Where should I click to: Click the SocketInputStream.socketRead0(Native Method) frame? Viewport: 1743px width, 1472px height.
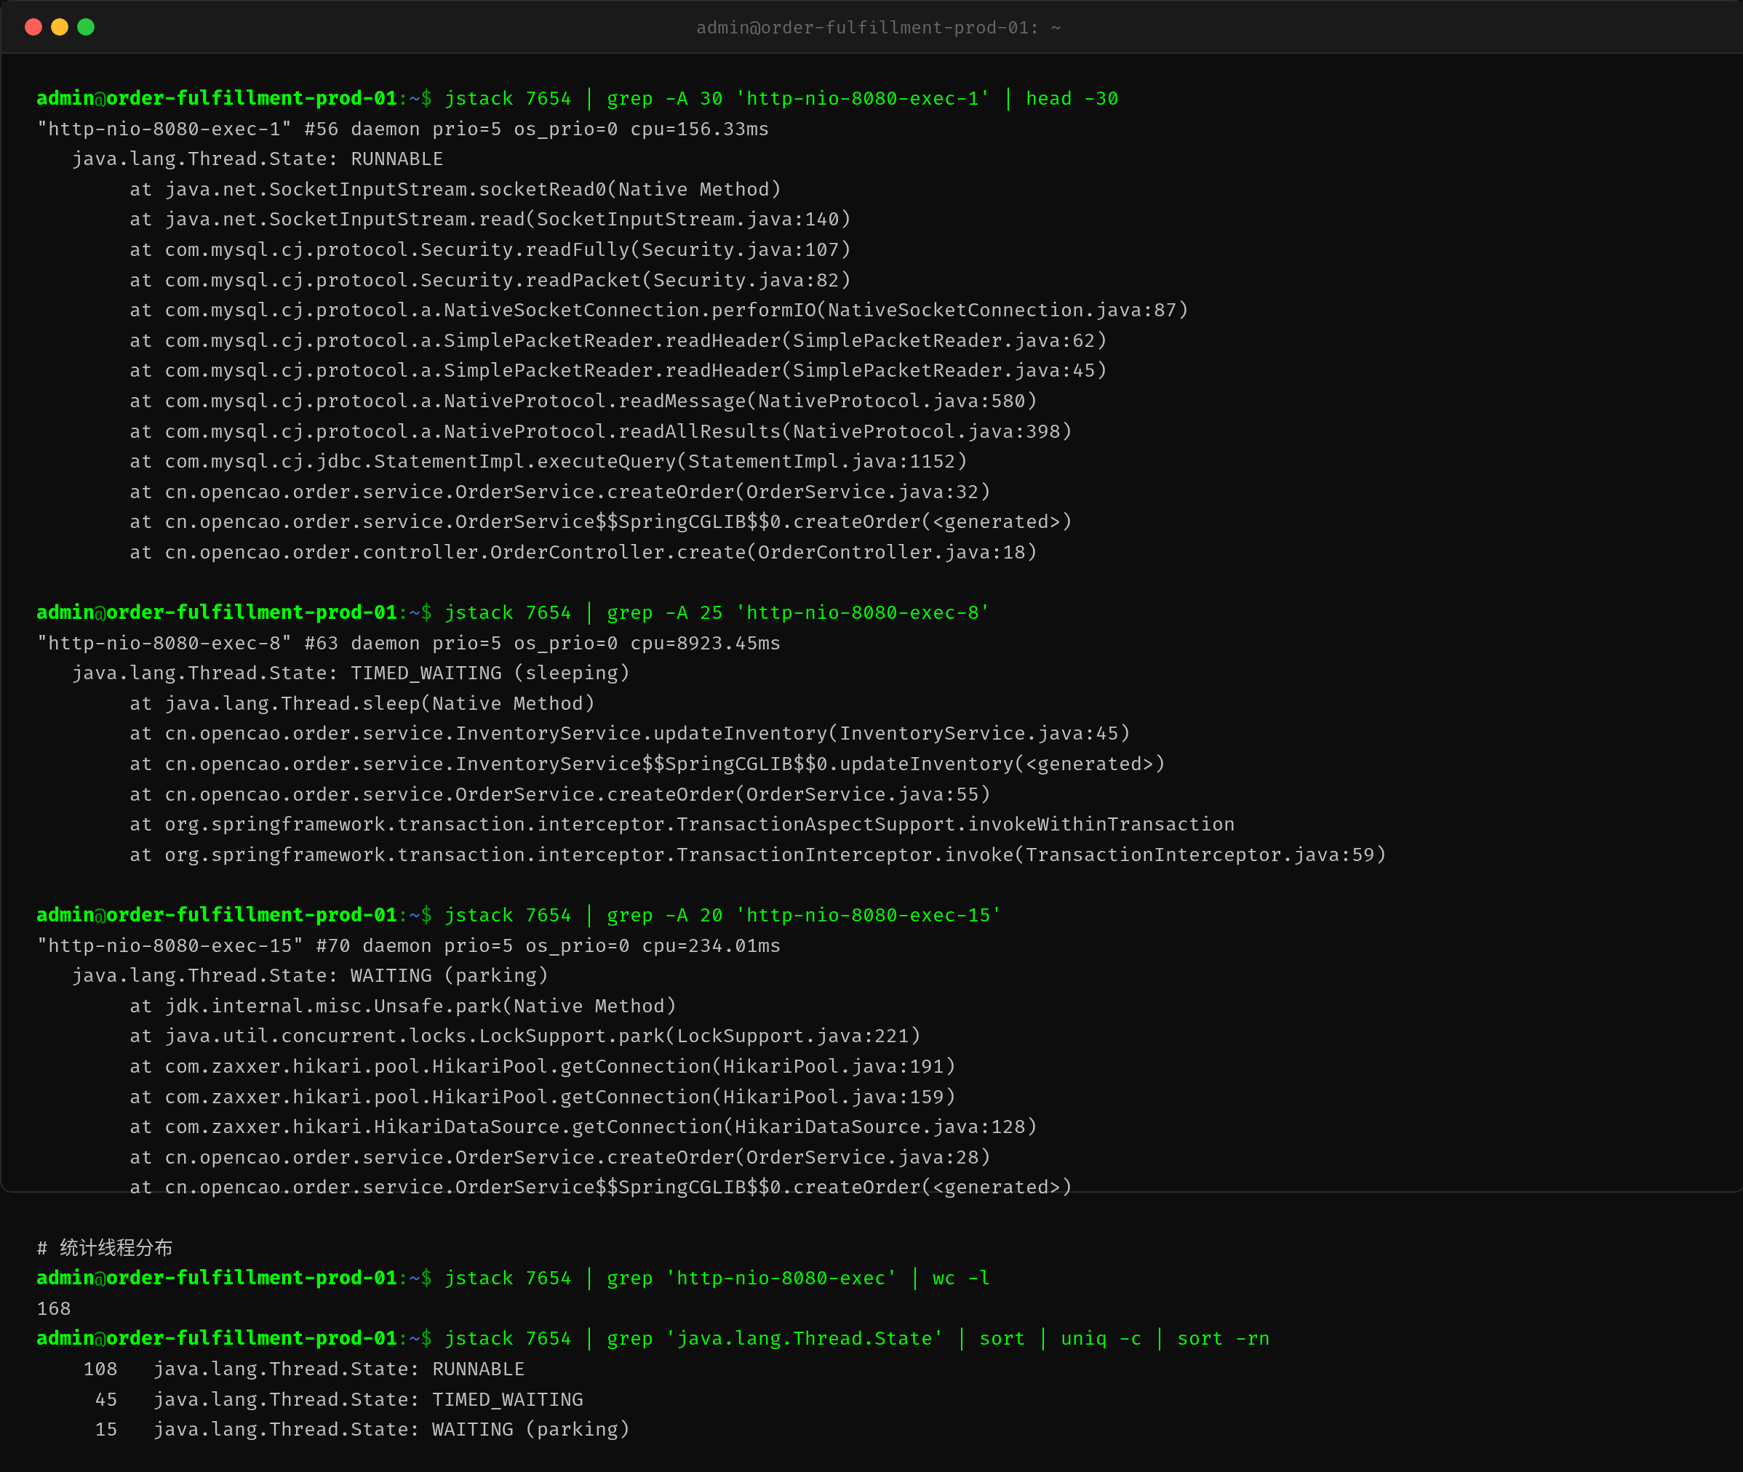pyautogui.click(x=455, y=189)
